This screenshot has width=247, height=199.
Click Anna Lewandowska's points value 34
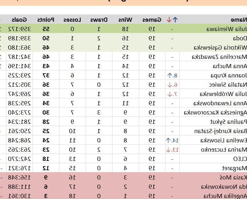coord(46,103)
